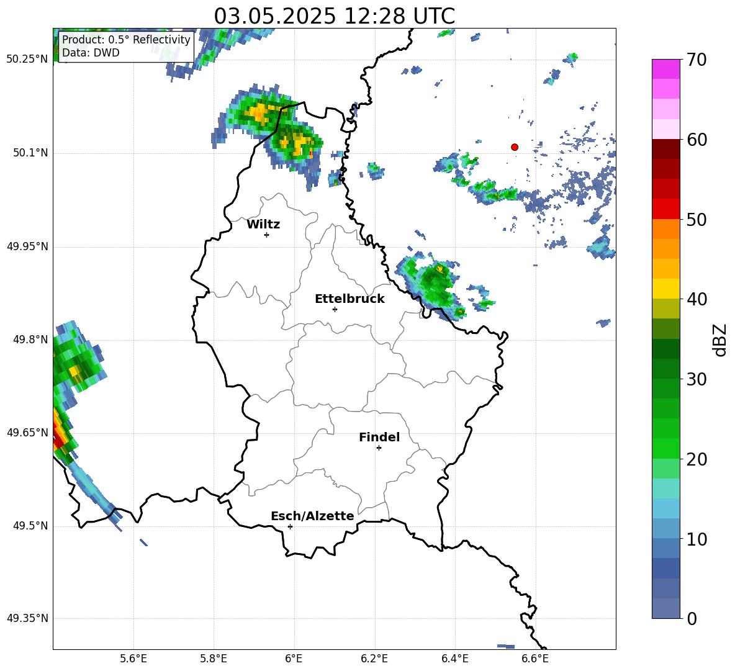This screenshot has width=735, height=671.
Task: Click the 'Product: 0.5° Reflectivity' text
Action: pos(126,39)
